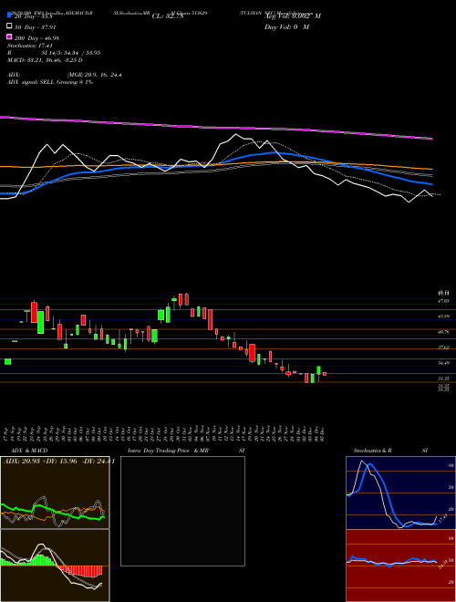Click the 43.89 price axis label

443,317
